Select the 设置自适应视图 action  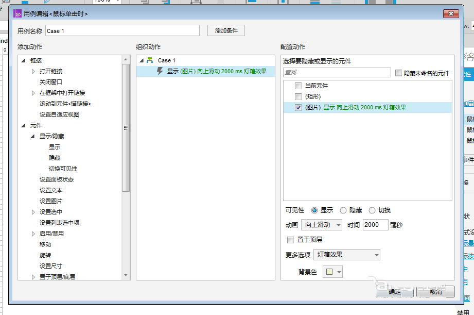click(59, 114)
